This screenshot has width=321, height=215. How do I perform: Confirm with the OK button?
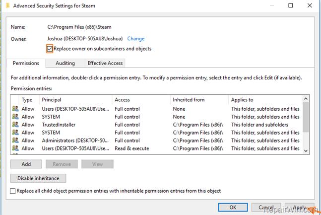(233, 208)
